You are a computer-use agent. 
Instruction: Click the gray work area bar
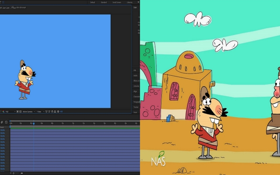(x=75, y=126)
